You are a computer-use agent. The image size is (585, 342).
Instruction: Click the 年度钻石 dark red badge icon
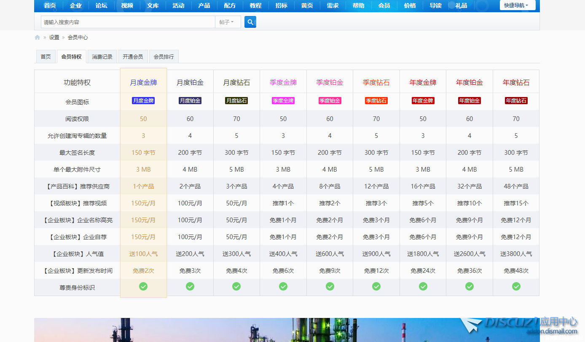tap(516, 101)
